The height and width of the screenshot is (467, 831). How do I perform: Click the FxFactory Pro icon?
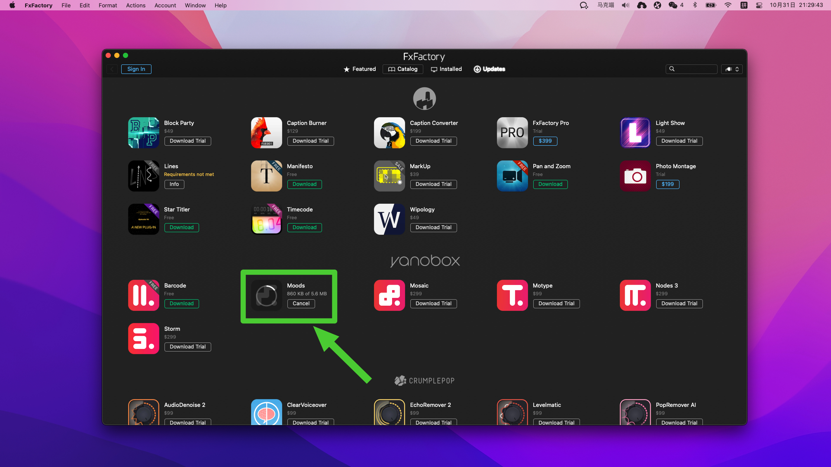coord(512,133)
